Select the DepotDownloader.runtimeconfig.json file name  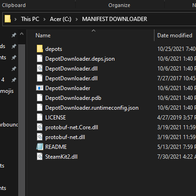click(92, 108)
